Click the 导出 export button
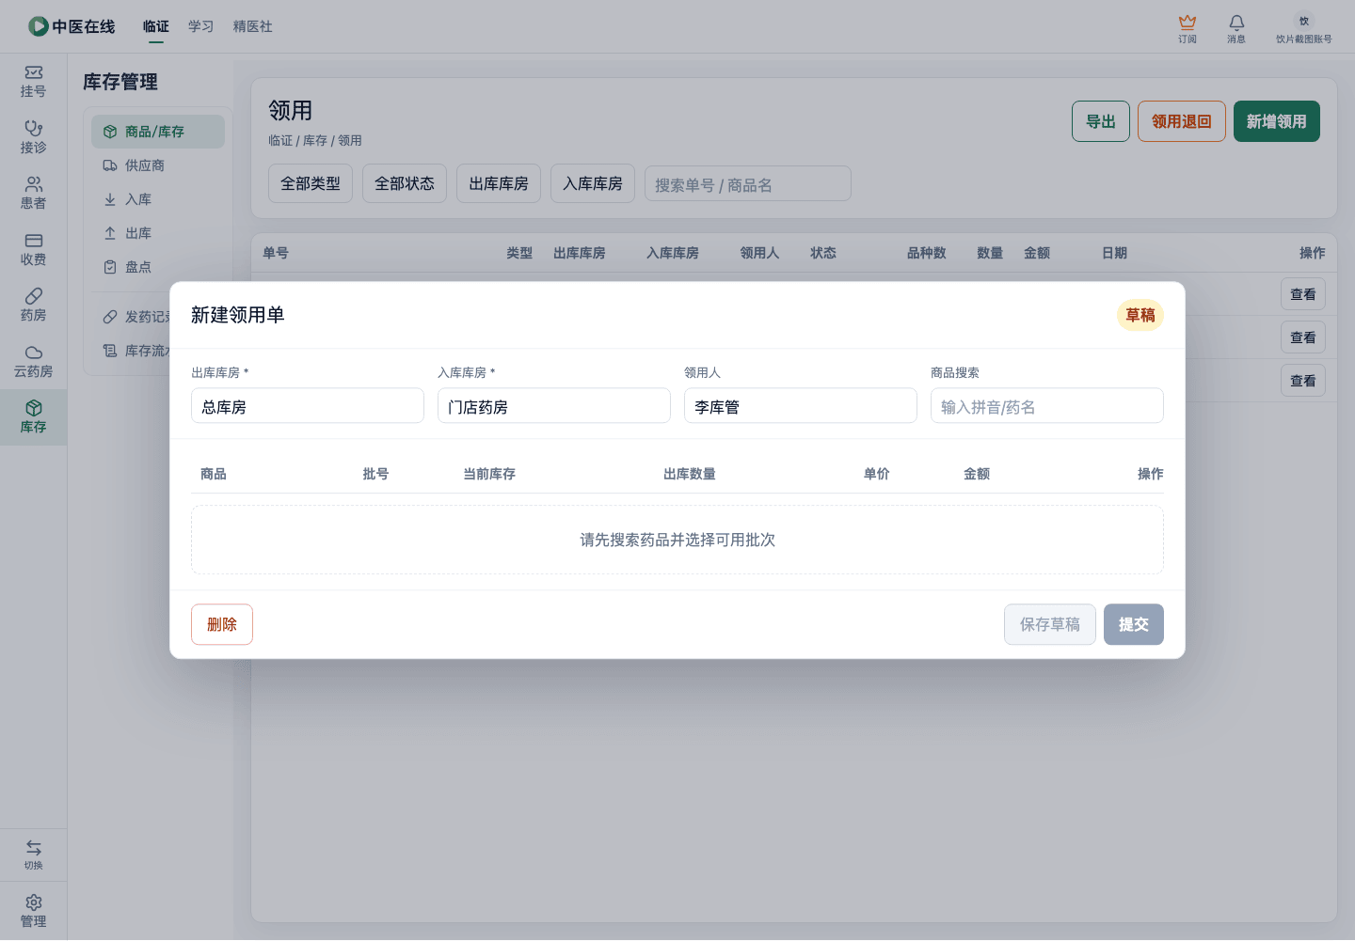This screenshot has height=941, width=1355. [1101, 121]
